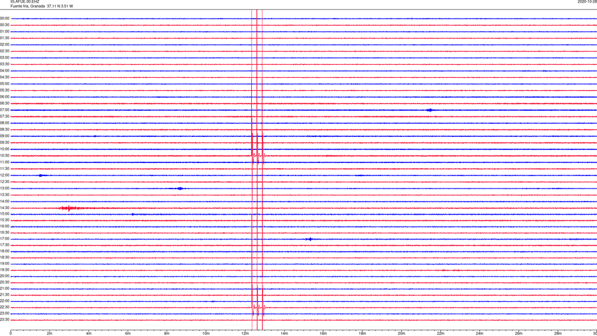
Task: Select the 00:00 trace time label
Action: coord(4,18)
